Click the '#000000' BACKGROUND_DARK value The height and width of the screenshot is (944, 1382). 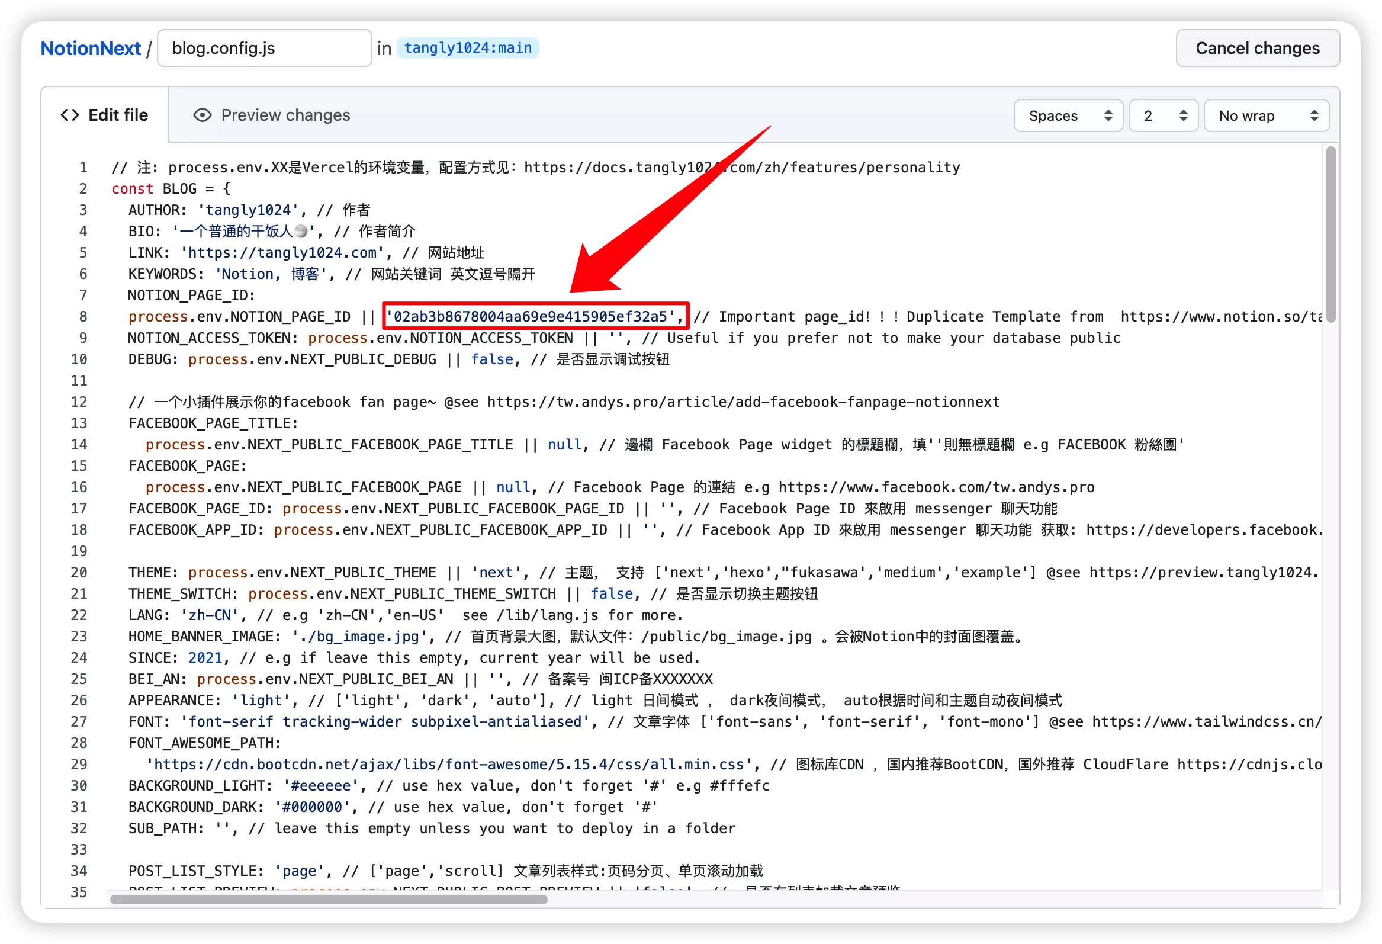point(312,807)
